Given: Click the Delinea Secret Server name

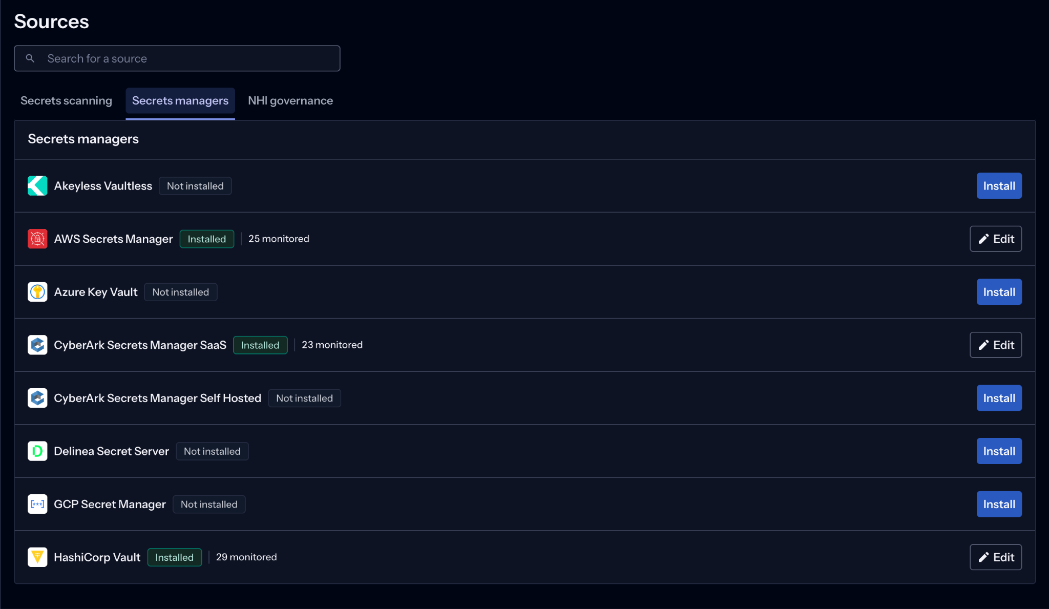Looking at the screenshot, I should pyautogui.click(x=111, y=451).
